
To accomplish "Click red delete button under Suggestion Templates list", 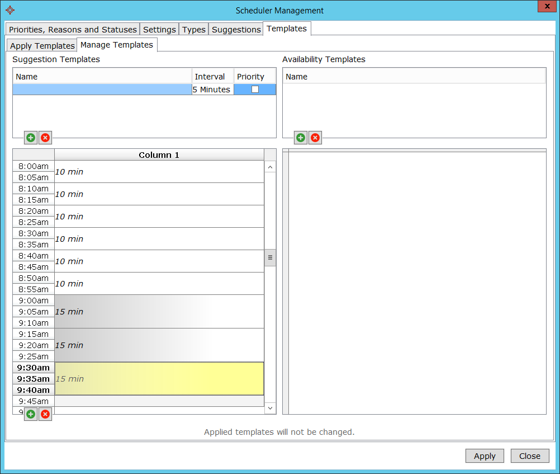I will point(45,138).
